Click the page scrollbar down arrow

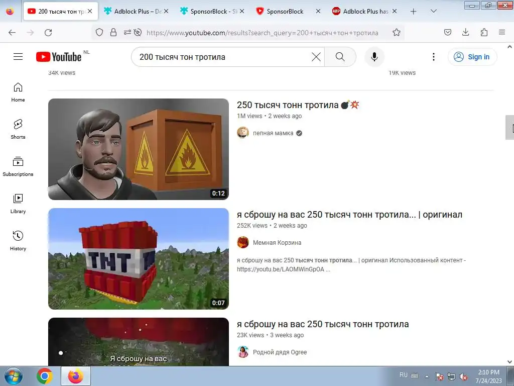pyautogui.click(x=509, y=362)
